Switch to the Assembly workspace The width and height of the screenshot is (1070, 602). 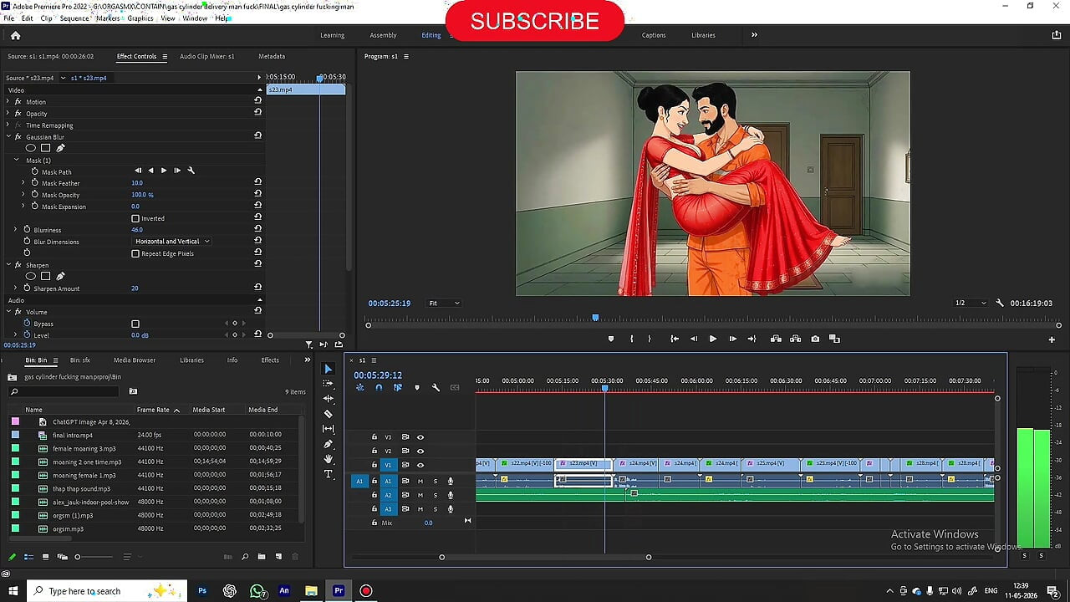(383, 35)
